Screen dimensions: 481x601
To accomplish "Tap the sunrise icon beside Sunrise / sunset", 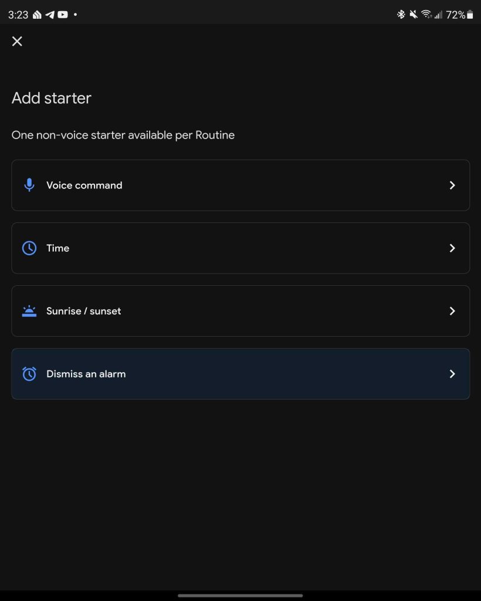I will [x=29, y=311].
